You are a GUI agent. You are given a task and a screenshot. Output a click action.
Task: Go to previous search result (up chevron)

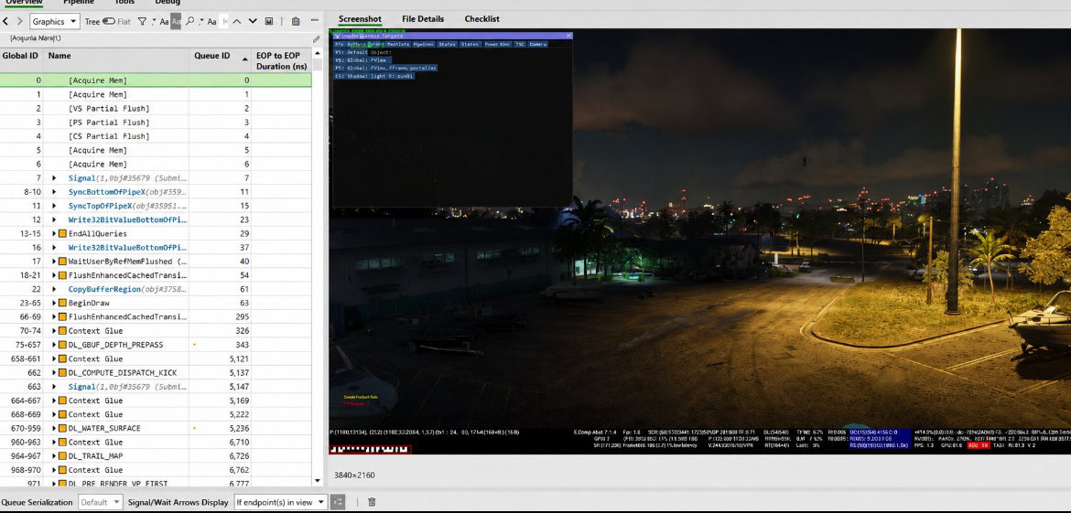(x=237, y=22)
